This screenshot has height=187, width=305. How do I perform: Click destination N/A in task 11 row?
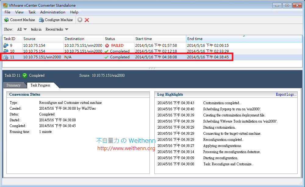(x=68, y=57)
